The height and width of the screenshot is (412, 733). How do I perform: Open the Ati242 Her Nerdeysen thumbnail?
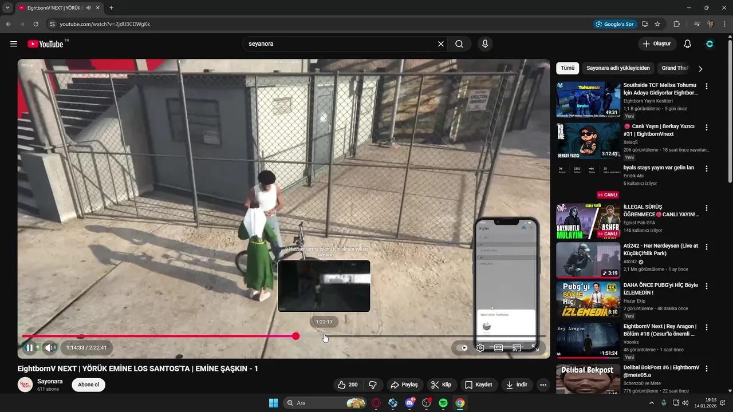[x=588, y=260]
